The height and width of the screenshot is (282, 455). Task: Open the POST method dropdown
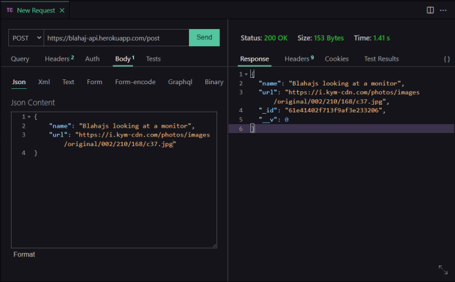[x=27, y=37]
